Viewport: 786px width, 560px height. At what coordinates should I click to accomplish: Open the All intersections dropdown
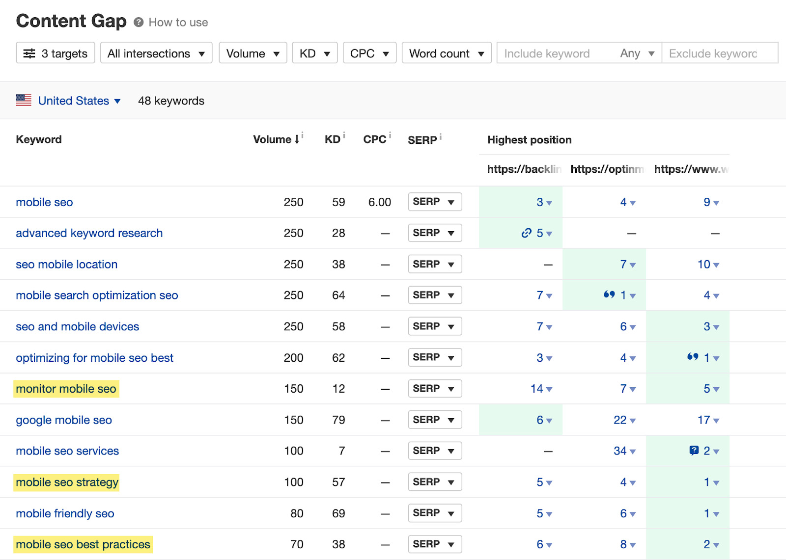coord(156,53)
